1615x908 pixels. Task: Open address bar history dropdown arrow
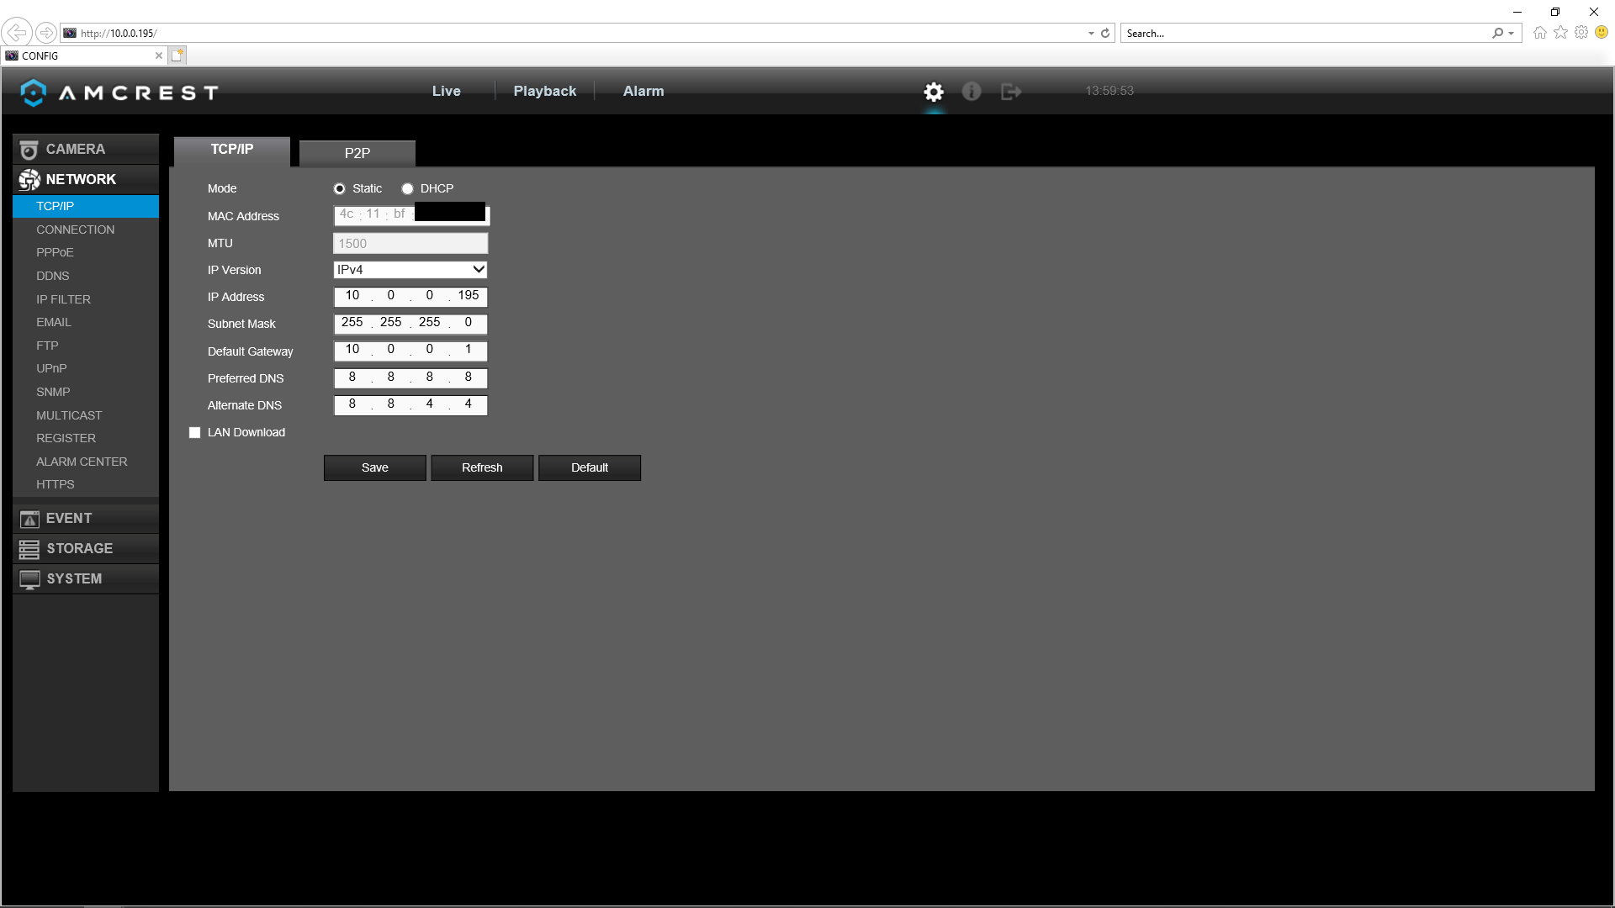tap(1091, 34)
